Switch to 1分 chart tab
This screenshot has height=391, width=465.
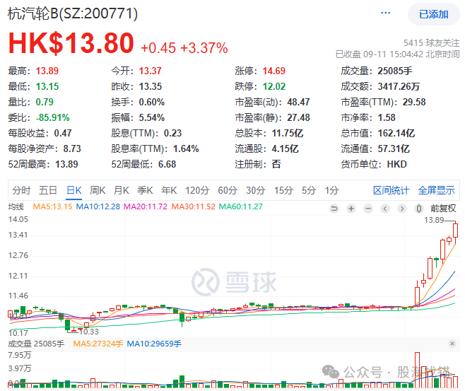[331, 190]
